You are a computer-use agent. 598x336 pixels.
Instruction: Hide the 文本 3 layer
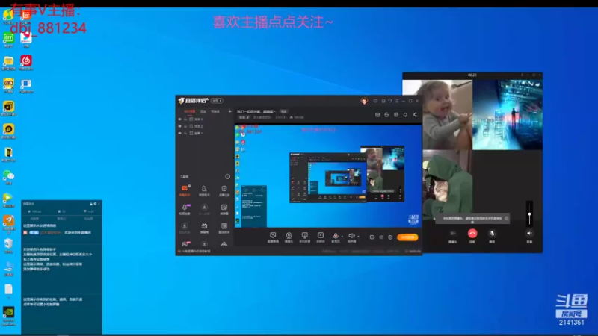(x=179, y=119)
